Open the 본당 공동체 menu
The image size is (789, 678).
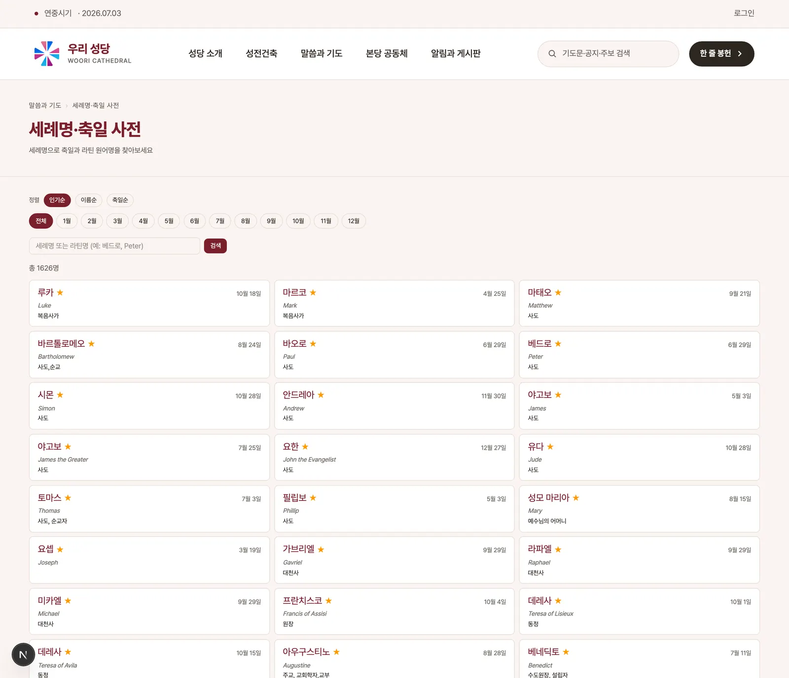click(x=387, y=54)
